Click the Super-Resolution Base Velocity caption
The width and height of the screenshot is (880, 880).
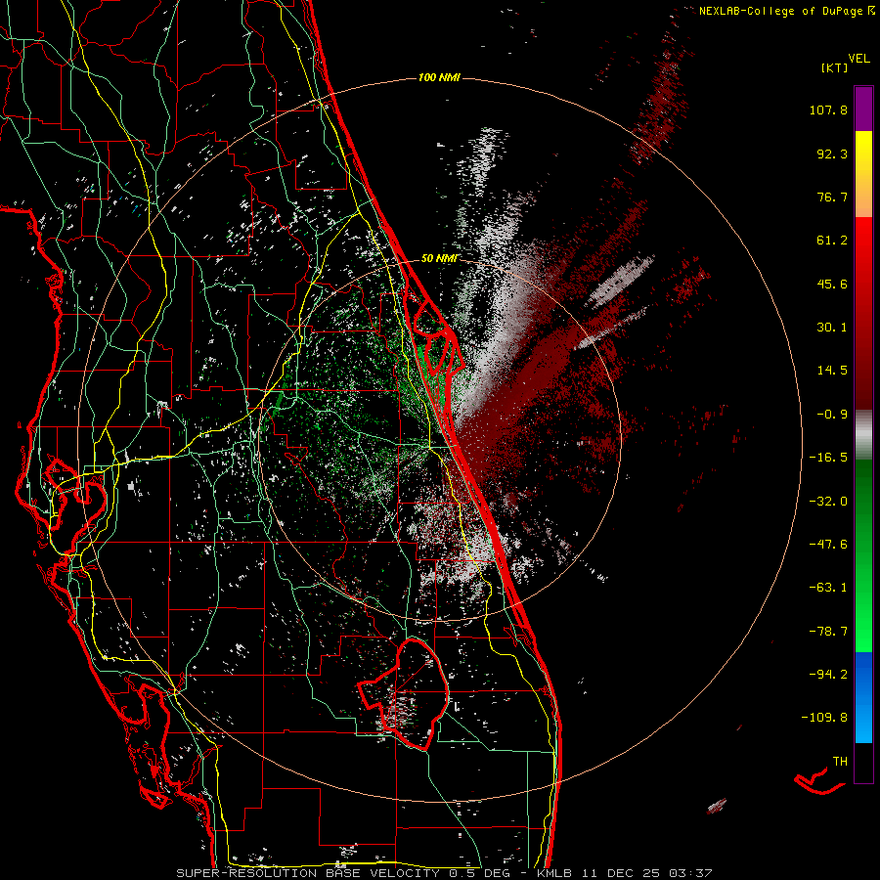(445, 873)
